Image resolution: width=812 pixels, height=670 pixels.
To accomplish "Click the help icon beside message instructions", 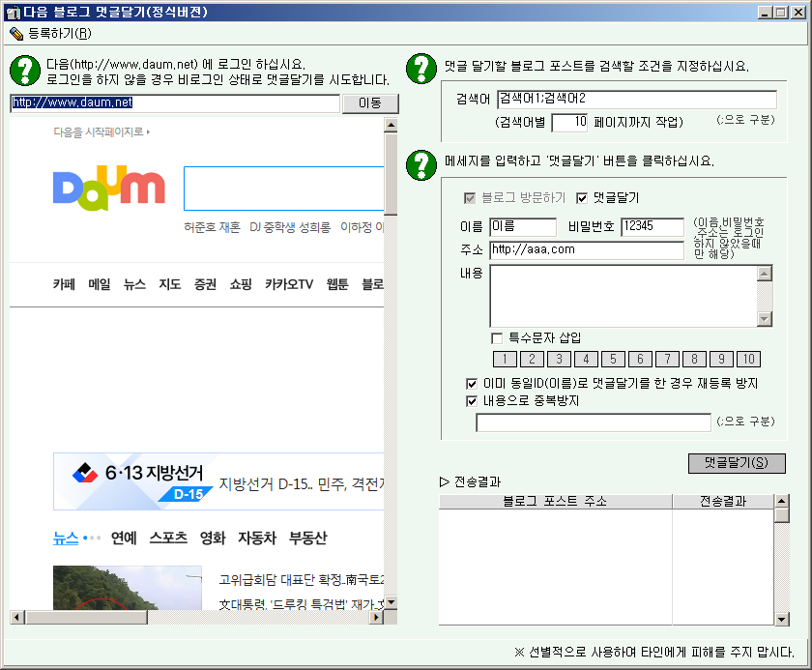I will (x=421, y=162).
